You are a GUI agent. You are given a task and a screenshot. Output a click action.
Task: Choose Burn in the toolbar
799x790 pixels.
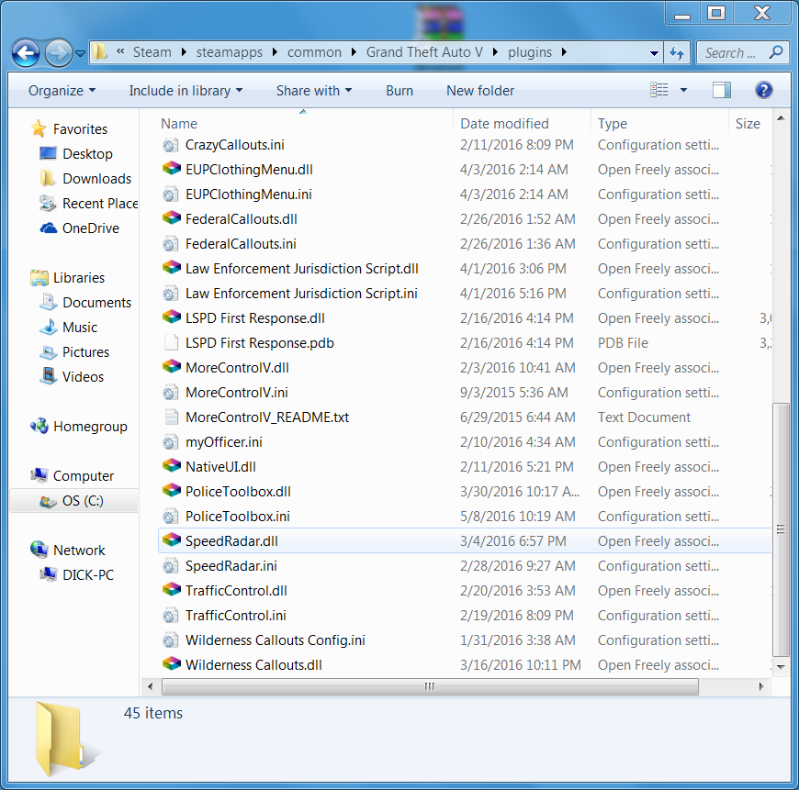coord(399,91)
